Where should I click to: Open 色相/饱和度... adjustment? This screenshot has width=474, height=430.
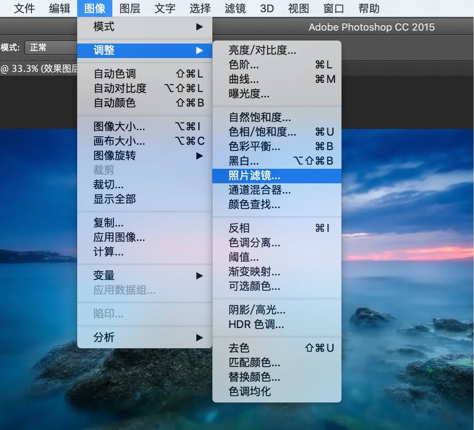277,132
